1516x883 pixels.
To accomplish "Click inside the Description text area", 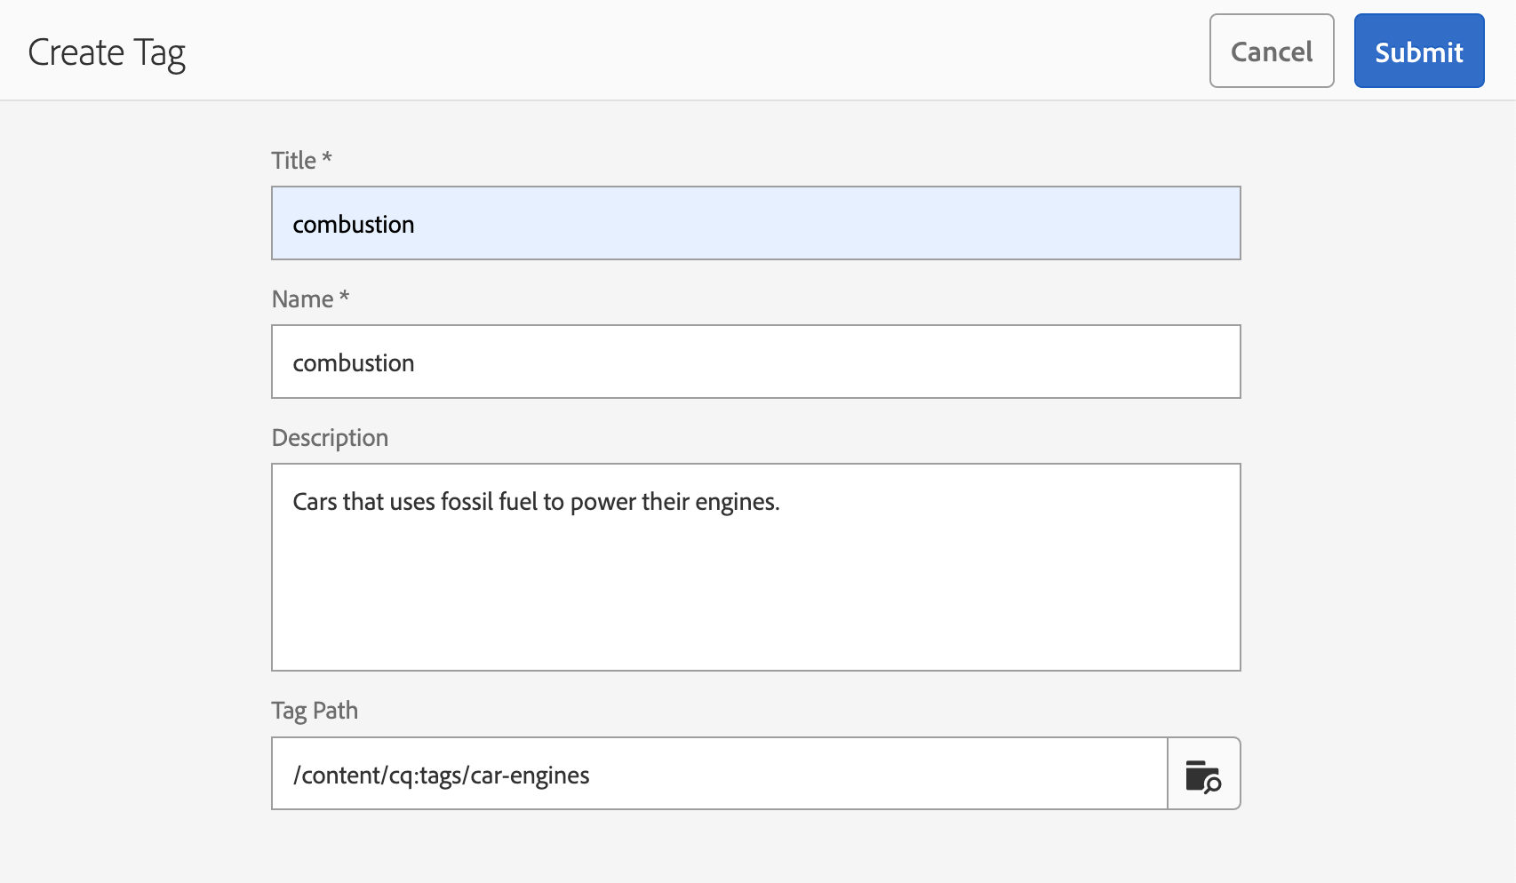I will [755, 567].
